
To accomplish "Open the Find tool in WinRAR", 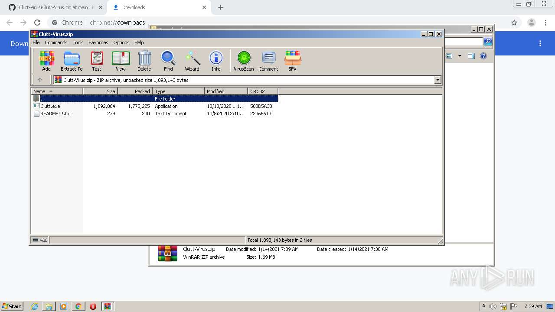I will (x=168, y=61).
